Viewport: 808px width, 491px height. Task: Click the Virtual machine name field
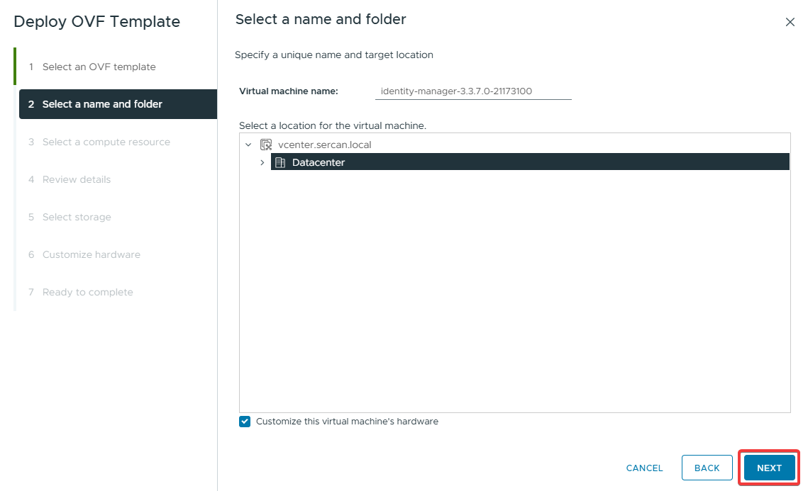[x=472, y=91]
